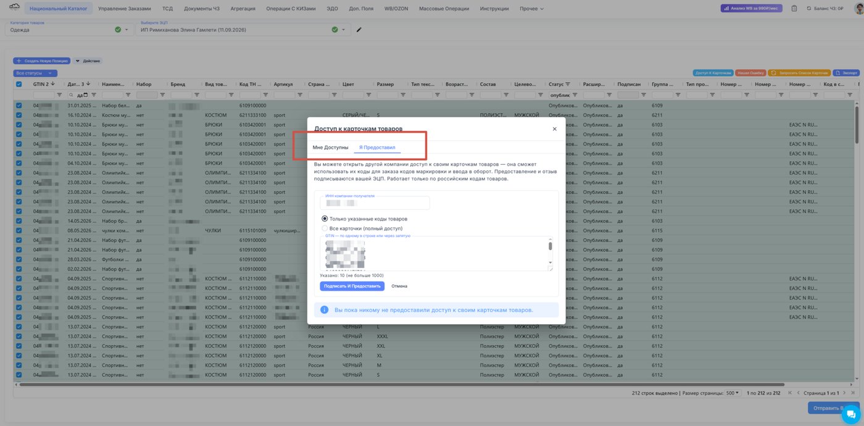Open the Прочее menu dropdown
The image size is (864, 426).
coord(531,9)
